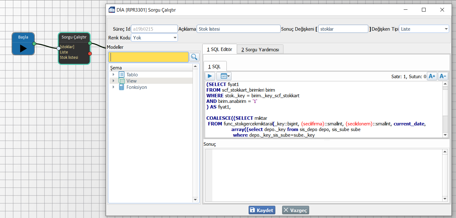
Task: Click the Başla start node play icon
Action: click(x=23, y=48)
